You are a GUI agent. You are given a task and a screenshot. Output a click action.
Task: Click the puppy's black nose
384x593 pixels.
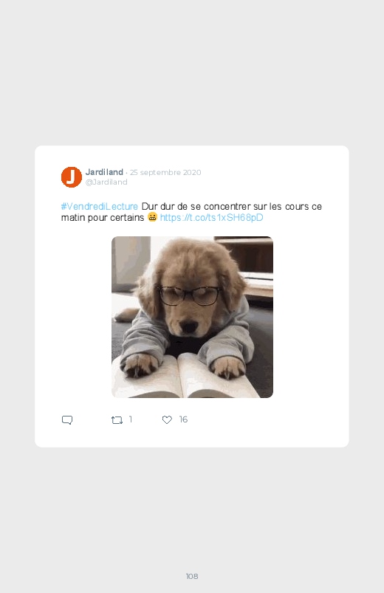pyautogui.click(x=189, y=326)
